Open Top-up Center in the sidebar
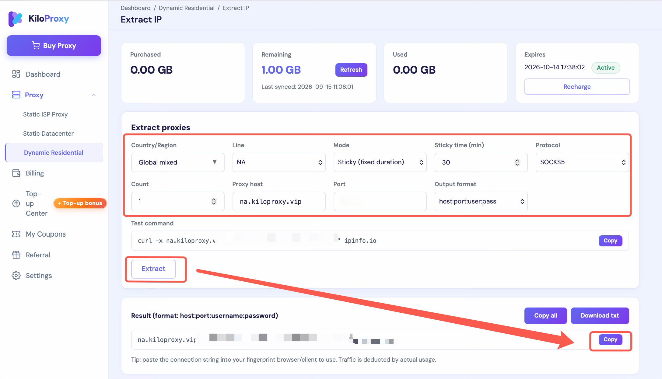Image resolution: width=662 pixels, height=379 pixels. pyautogui.click(x=37, y=203)
